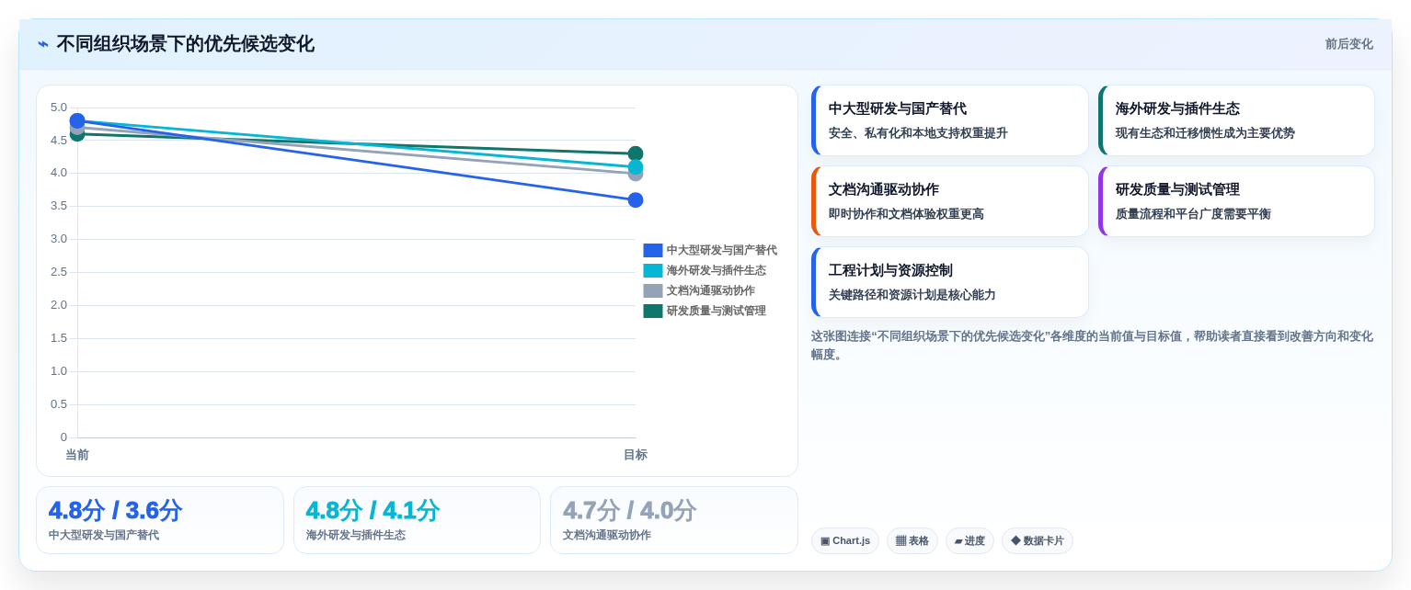Screen dimensions: 1411x590
Task: Click the blue data point at 4.8 under 当前
Action: [77, 120]
